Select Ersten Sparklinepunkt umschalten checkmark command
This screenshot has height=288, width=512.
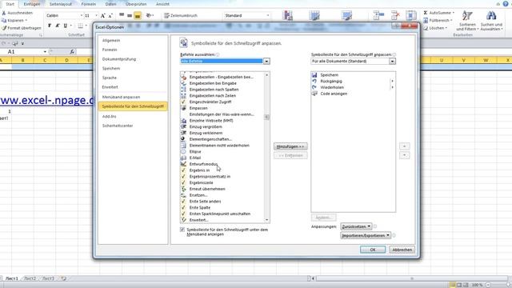[183, 214]
